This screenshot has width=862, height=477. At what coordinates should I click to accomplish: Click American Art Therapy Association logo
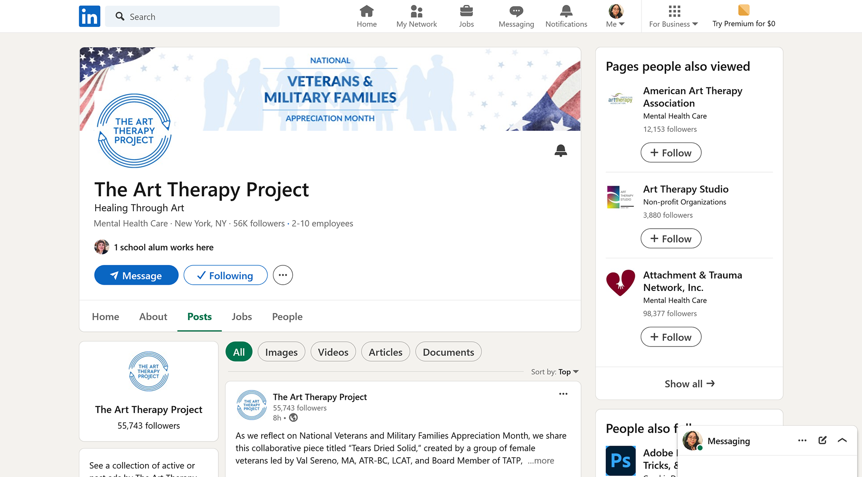(x=620, y=99)
